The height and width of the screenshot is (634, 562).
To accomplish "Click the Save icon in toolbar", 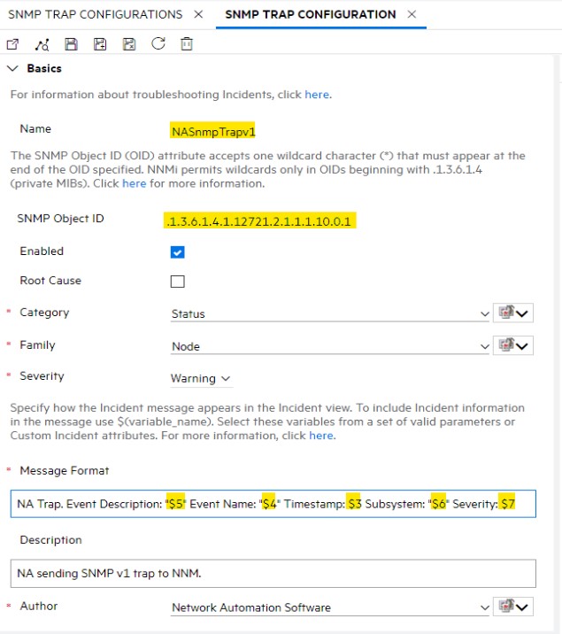I will [72, 44].
